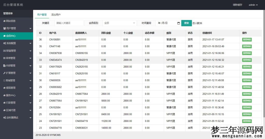
Task: Reset password for user CN9387938
Action: pyautogui.click(x=247, y=53)
